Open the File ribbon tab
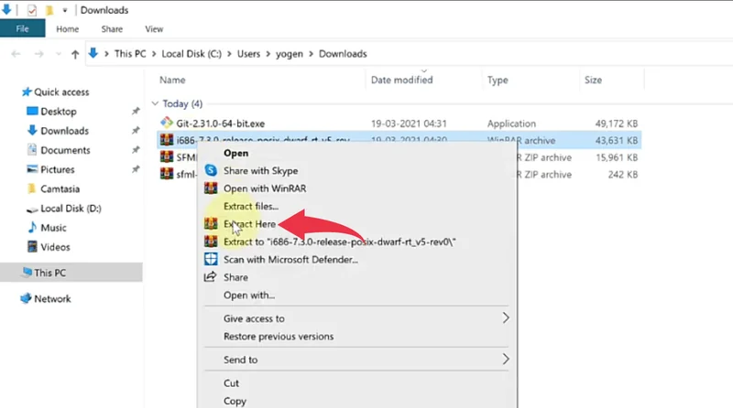 pos(23,29)
